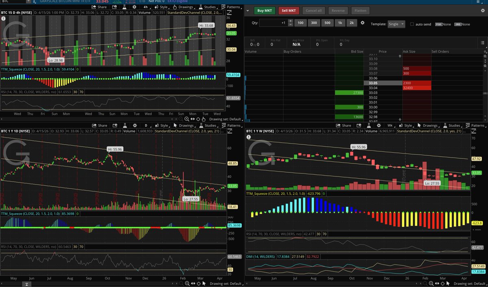Increase quantity with the plus stepper

pyautogui.click(x=290, y=21)
